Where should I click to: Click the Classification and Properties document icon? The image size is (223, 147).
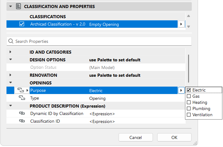(x=18, y=6)
